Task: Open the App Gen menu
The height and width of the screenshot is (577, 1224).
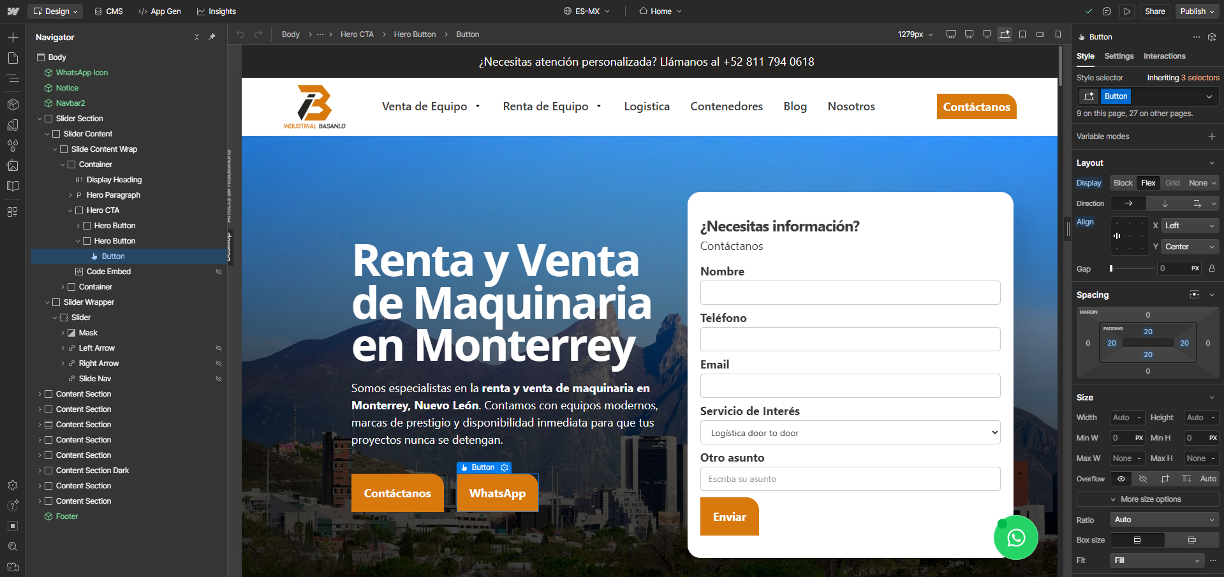Action: (159, 11)
